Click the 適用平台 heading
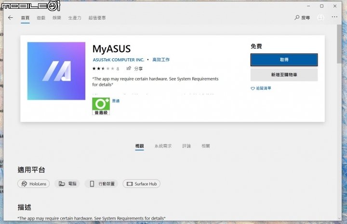The width and height of the screenshot is (347, 224). 31,170
